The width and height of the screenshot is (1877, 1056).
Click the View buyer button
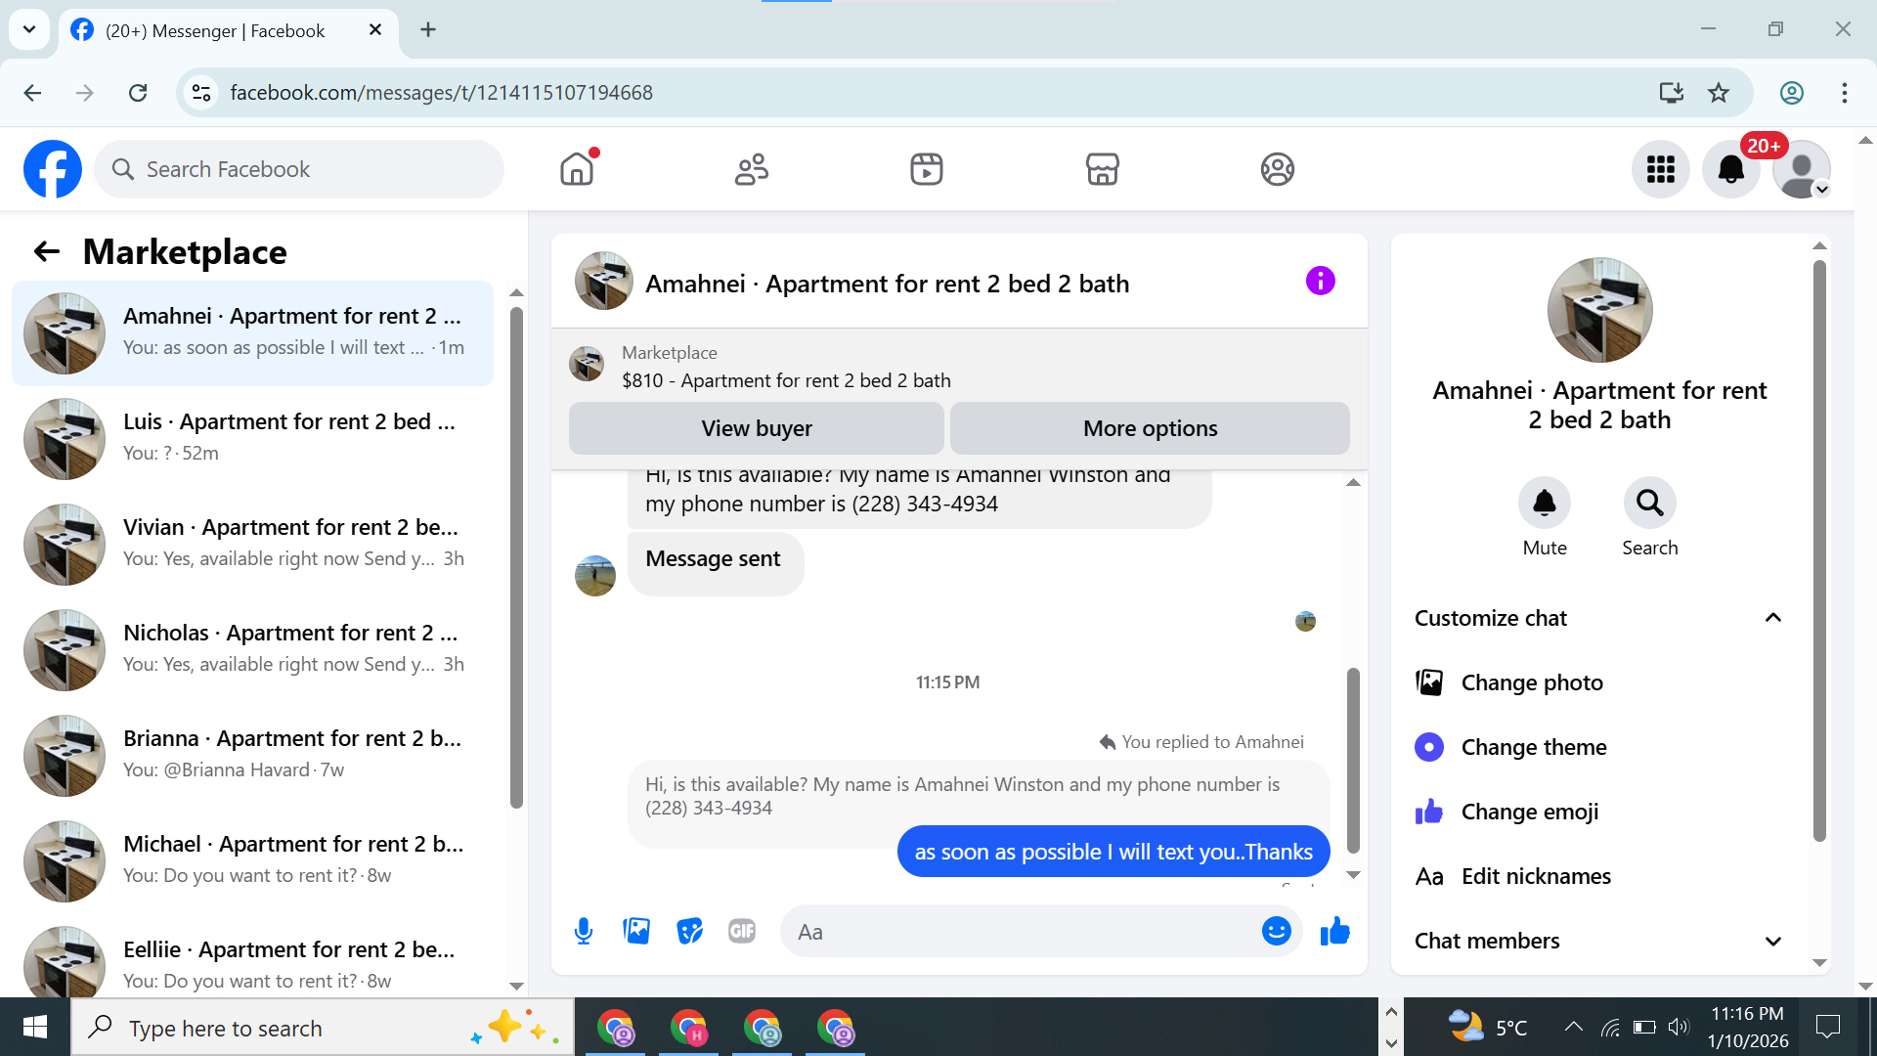pos(756,428)
